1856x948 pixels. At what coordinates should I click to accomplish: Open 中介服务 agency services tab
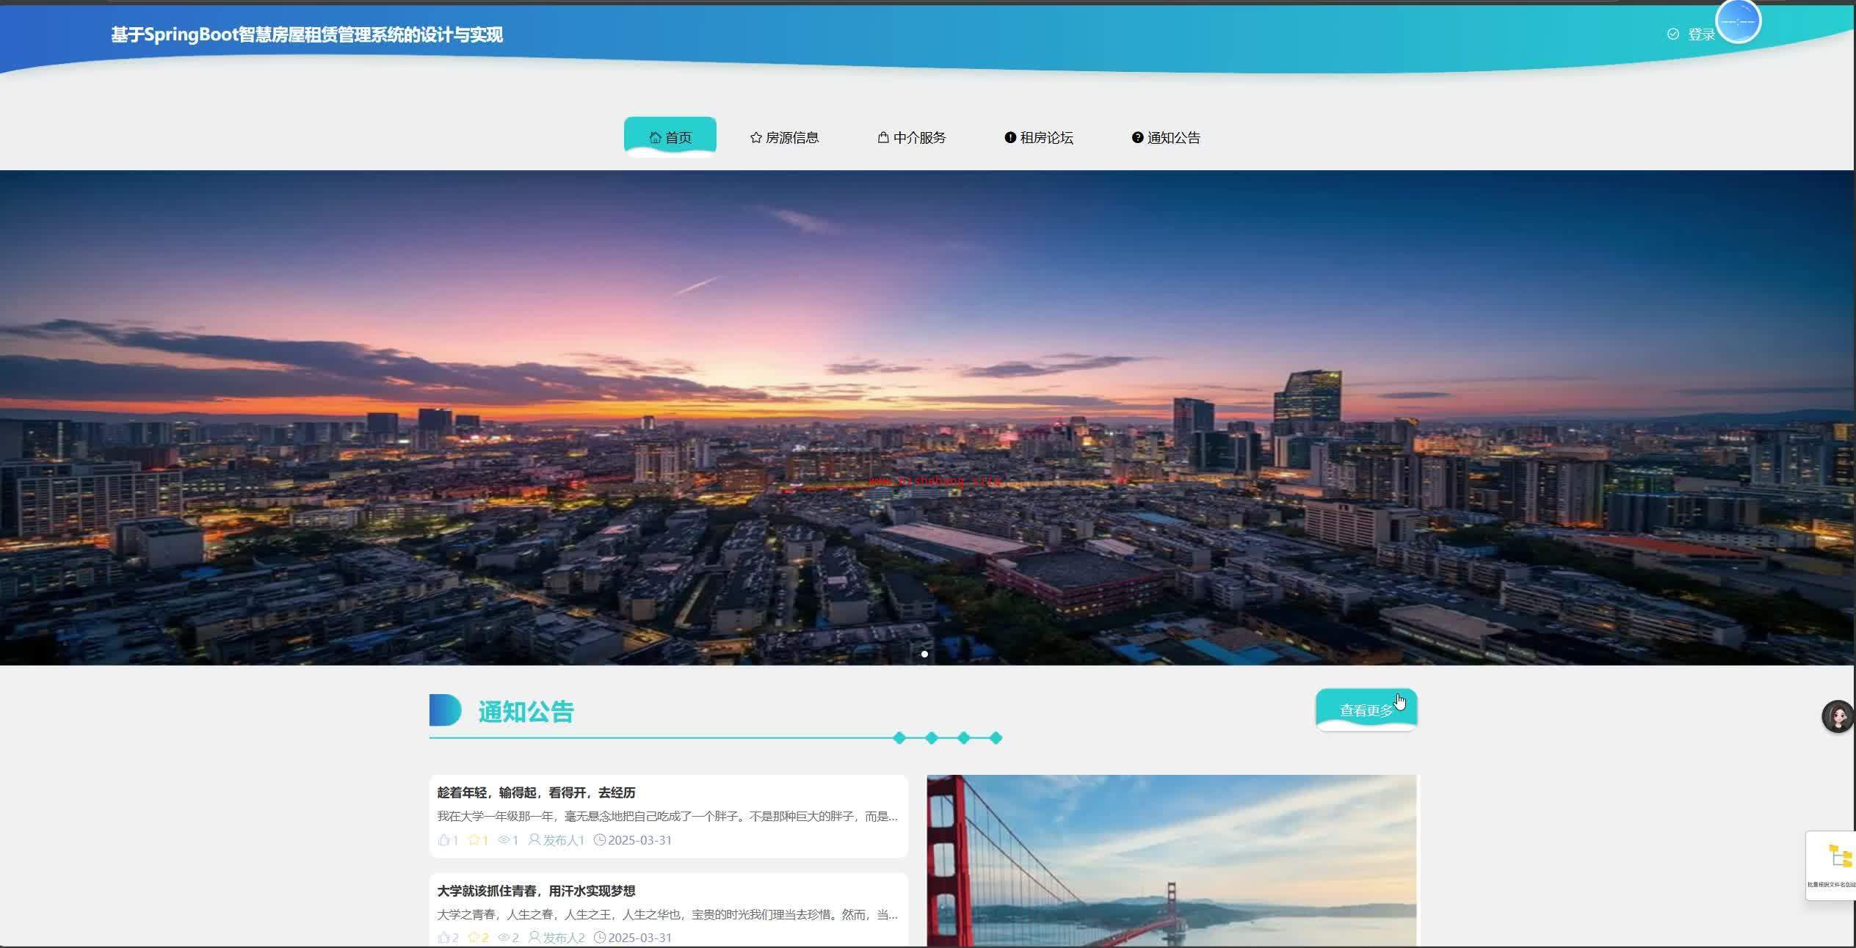click(912, 137)
